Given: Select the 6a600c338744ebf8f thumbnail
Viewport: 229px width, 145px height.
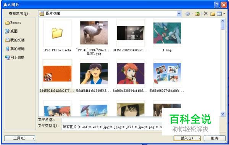Looking at the screenshot, I should coord(131,73).
